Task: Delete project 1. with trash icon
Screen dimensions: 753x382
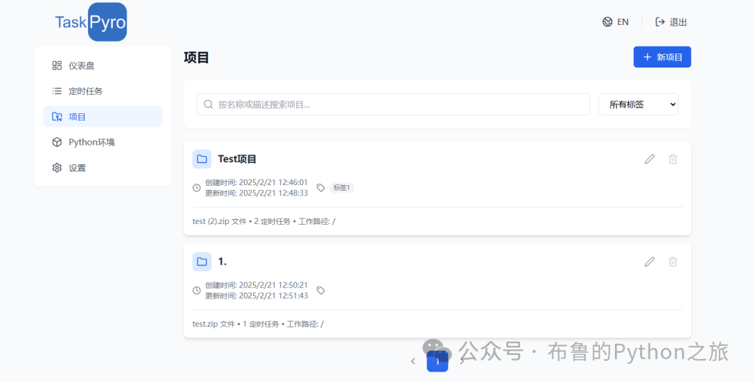Action: [674, 262]
